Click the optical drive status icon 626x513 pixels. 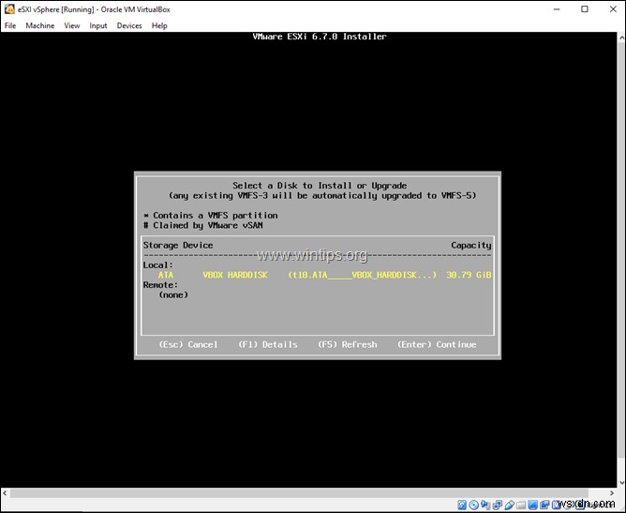(x=474, y=505)
